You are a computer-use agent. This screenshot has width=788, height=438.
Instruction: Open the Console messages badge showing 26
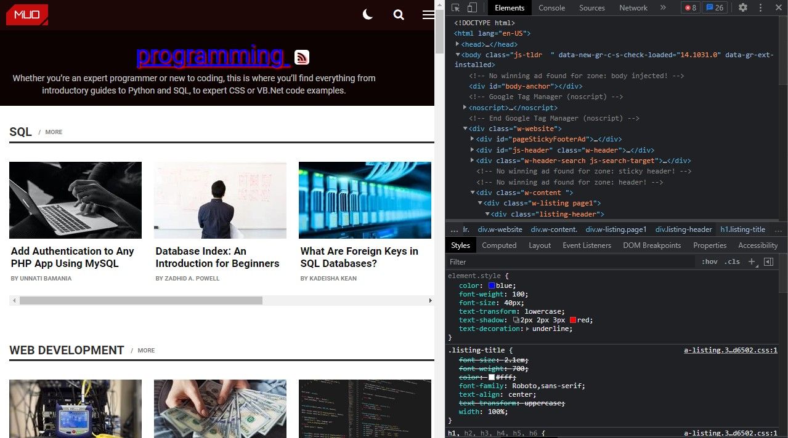pos(713,7)
